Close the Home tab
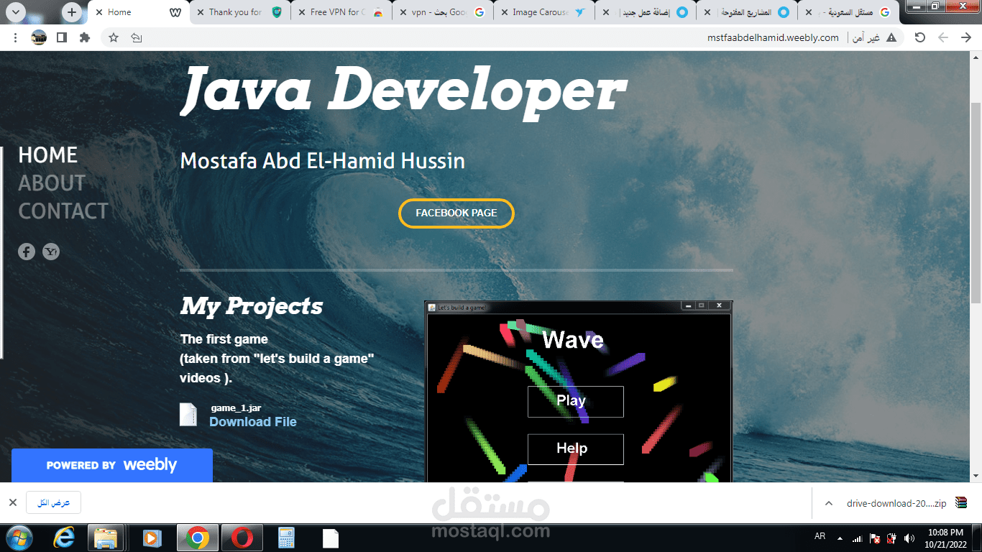This screenshot has height=552, width=982. tap(98, 12)
